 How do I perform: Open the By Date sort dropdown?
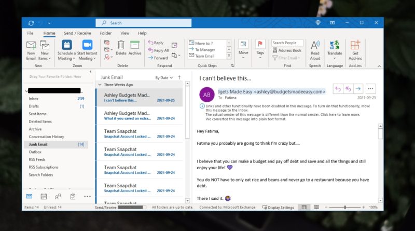(164, 78)
